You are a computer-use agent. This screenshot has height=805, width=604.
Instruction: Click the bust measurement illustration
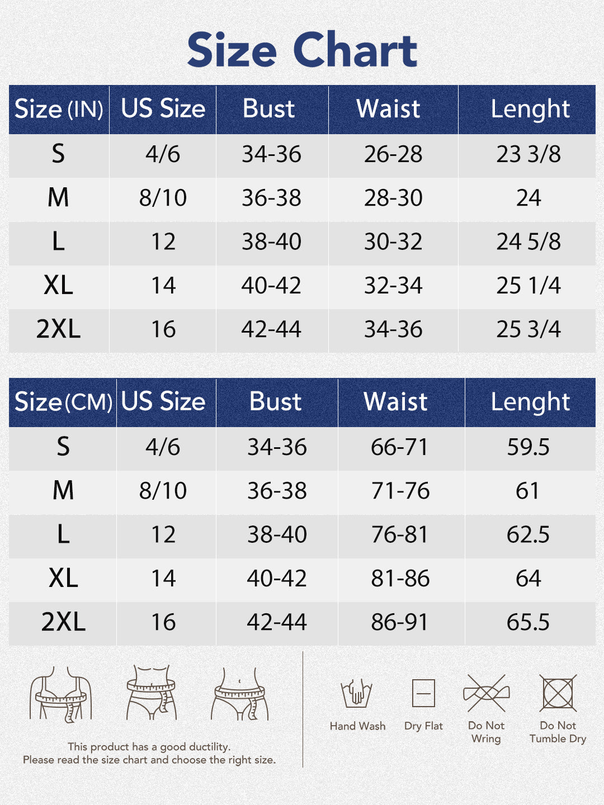(60, 693)
